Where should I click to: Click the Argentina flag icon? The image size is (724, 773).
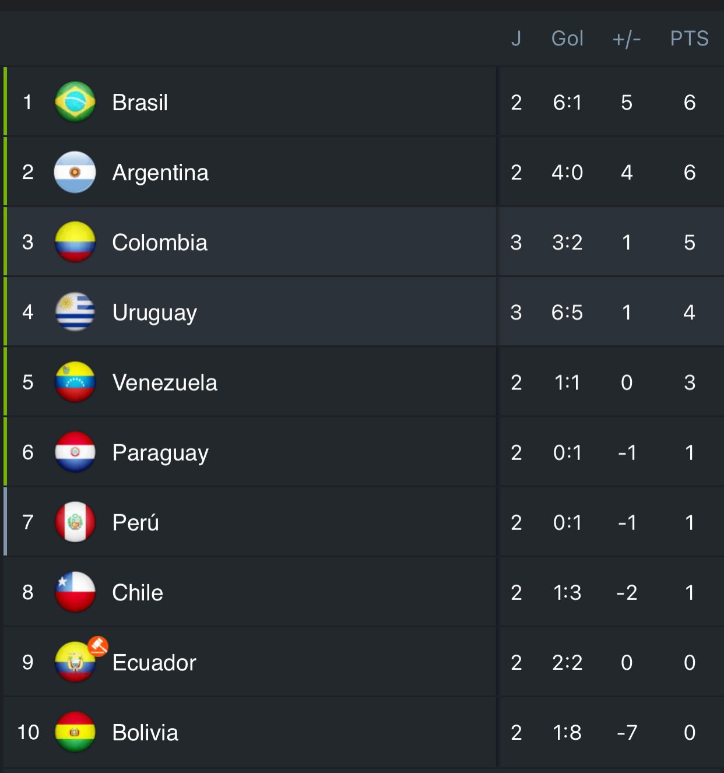pos(75,172)
